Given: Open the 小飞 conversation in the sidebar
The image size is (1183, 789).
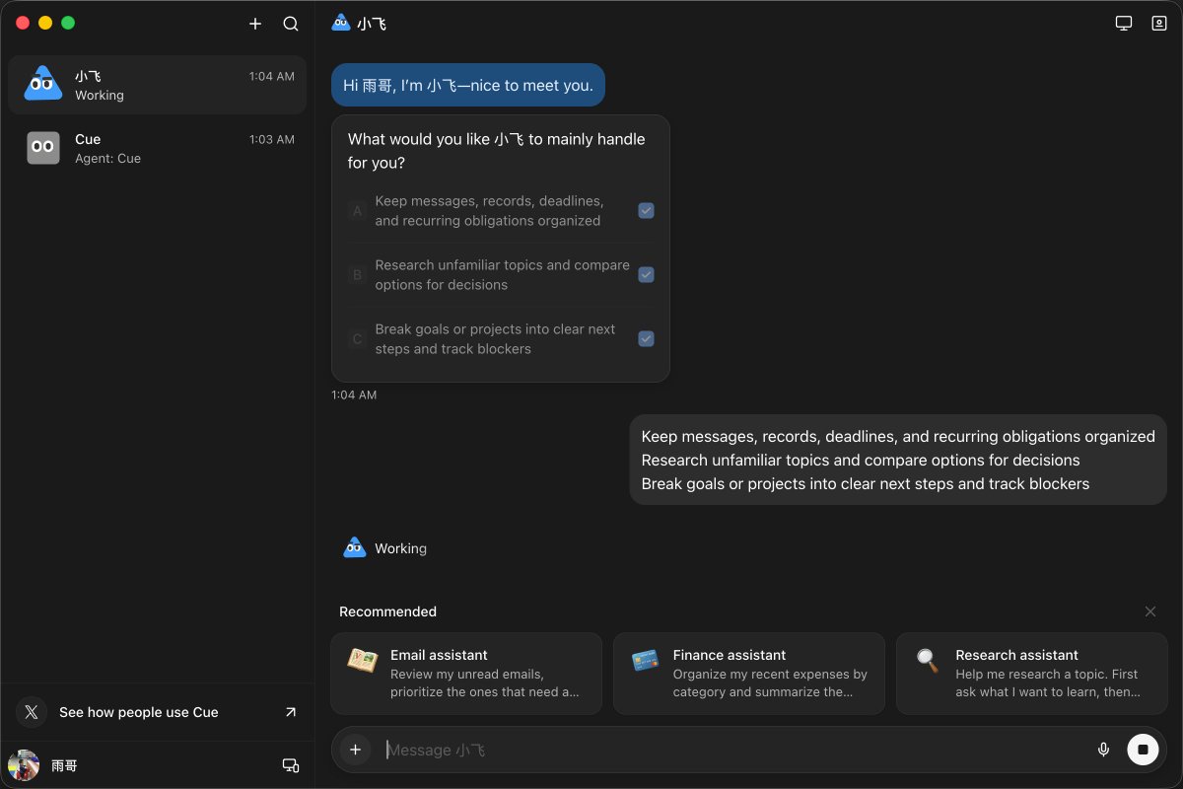Looking at the screenshot, I should pyautogui.click(x=158, y=85).
